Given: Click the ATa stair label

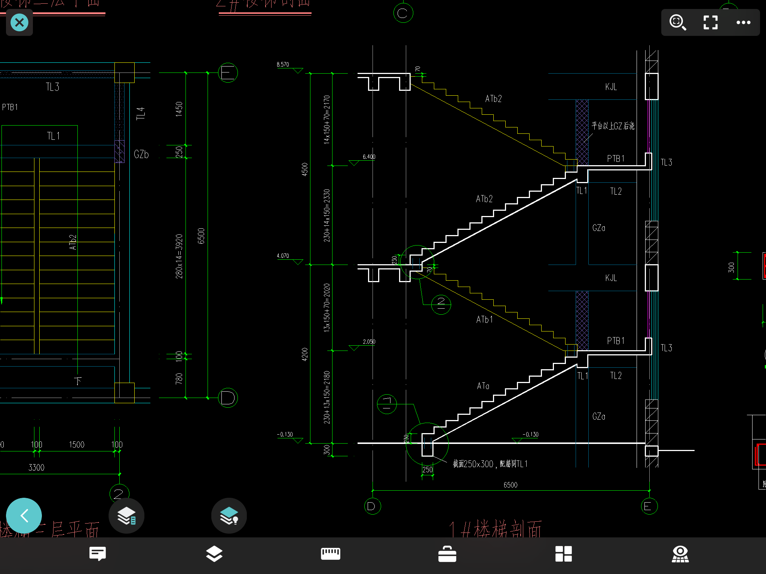Looking at the screenshot, I should click(x=483, y=386).
